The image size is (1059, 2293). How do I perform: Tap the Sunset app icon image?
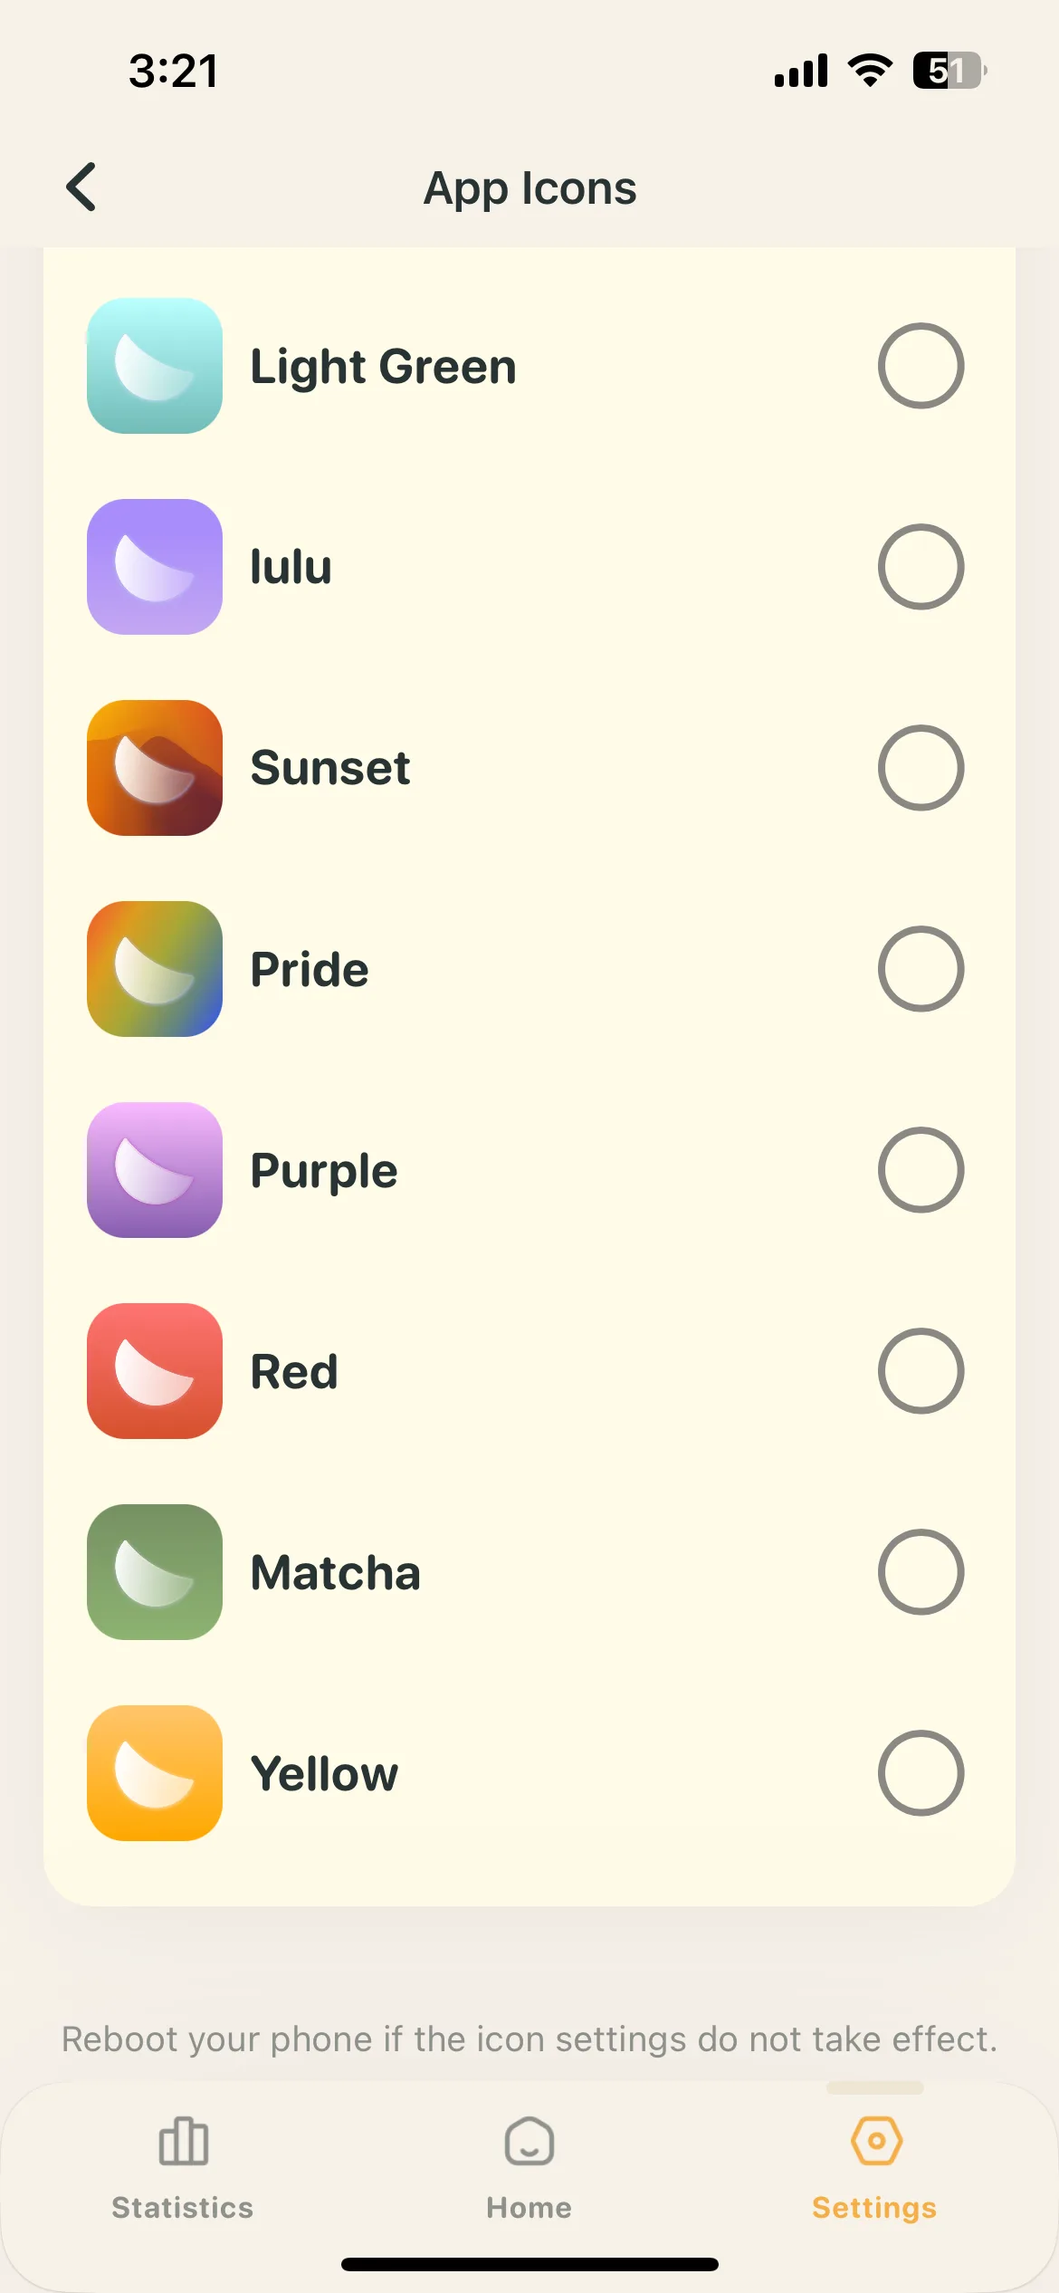[x=155, y=768]
